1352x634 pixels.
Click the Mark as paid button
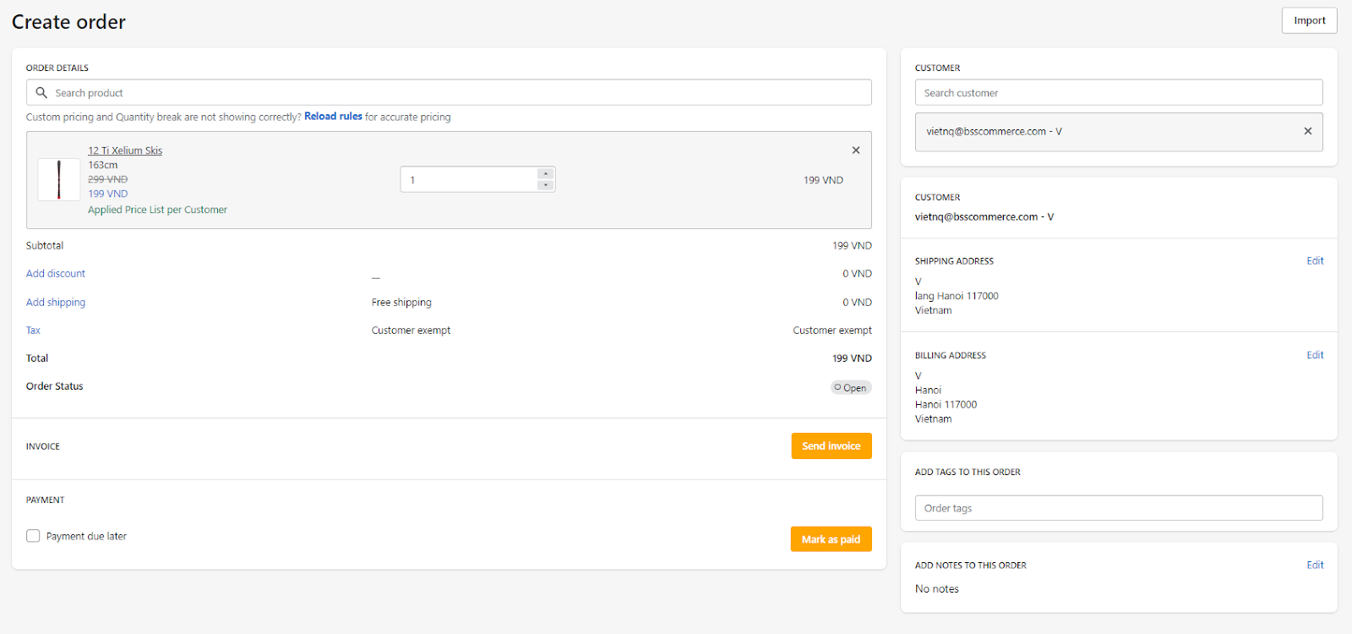click(x=831, y=539)
